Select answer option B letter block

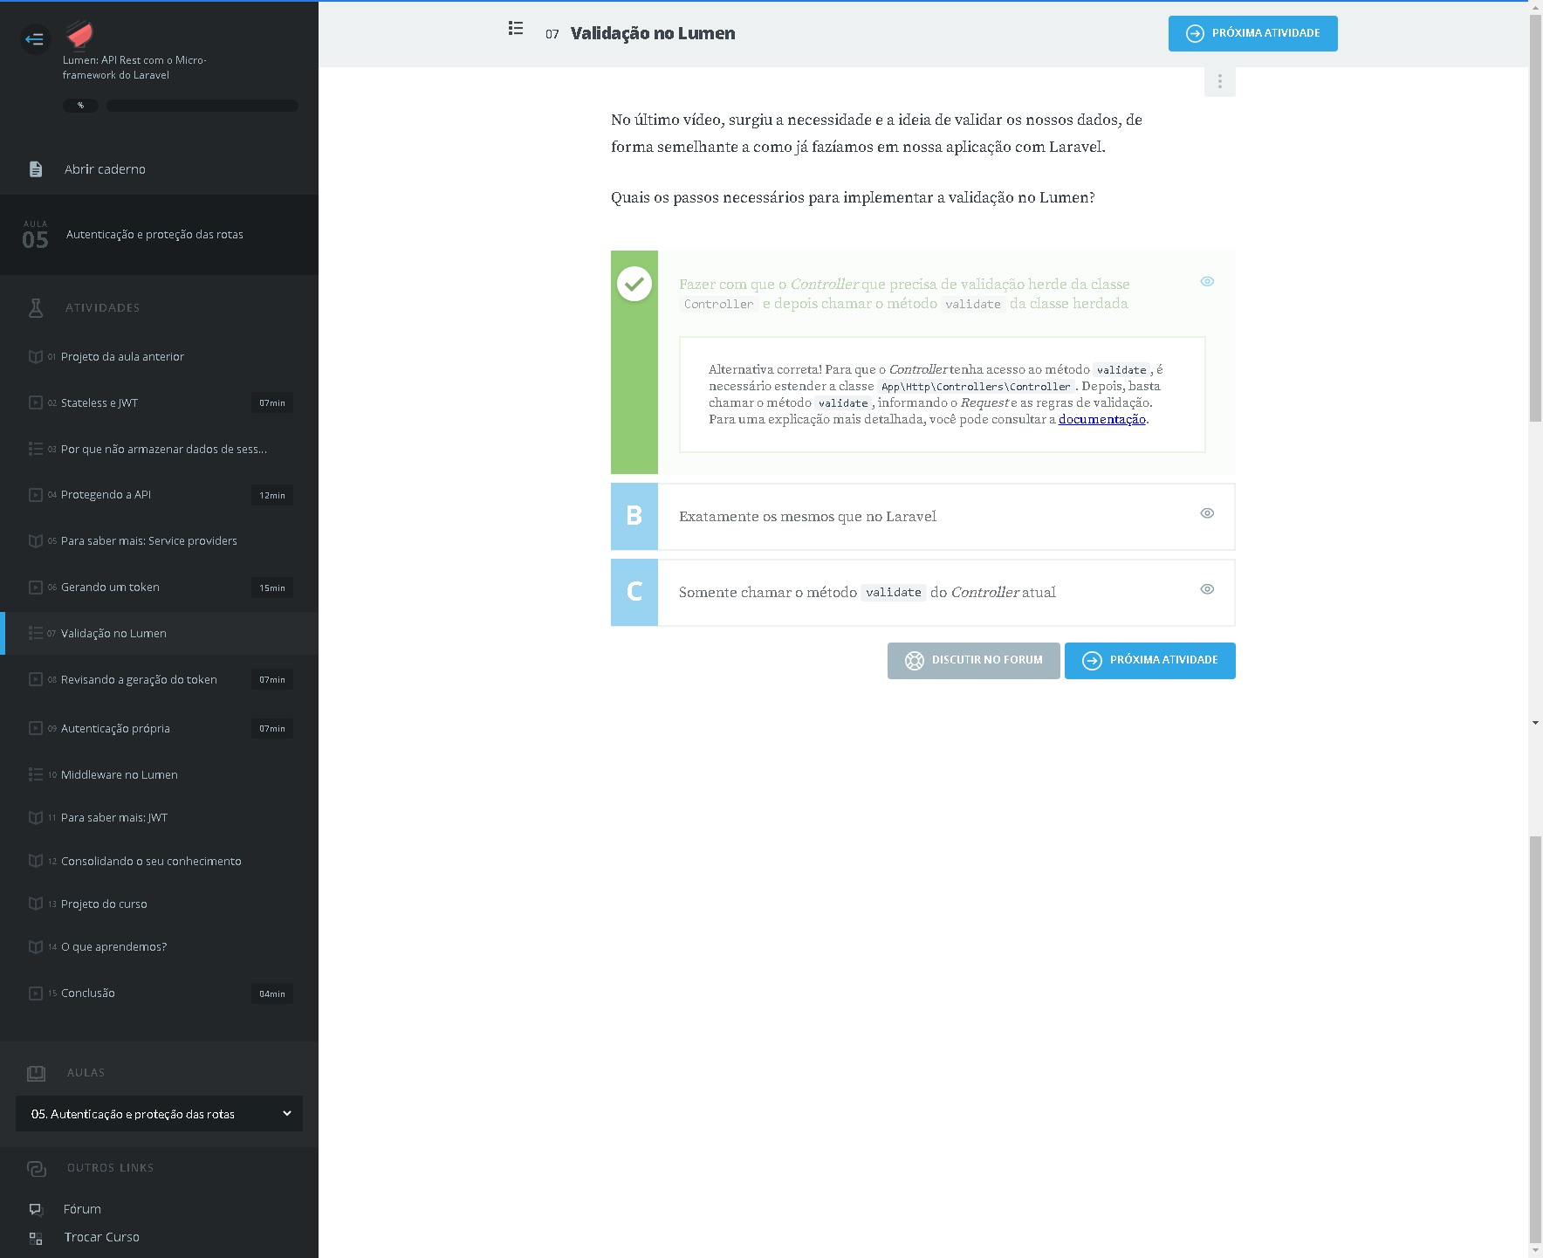coord(634,516)
